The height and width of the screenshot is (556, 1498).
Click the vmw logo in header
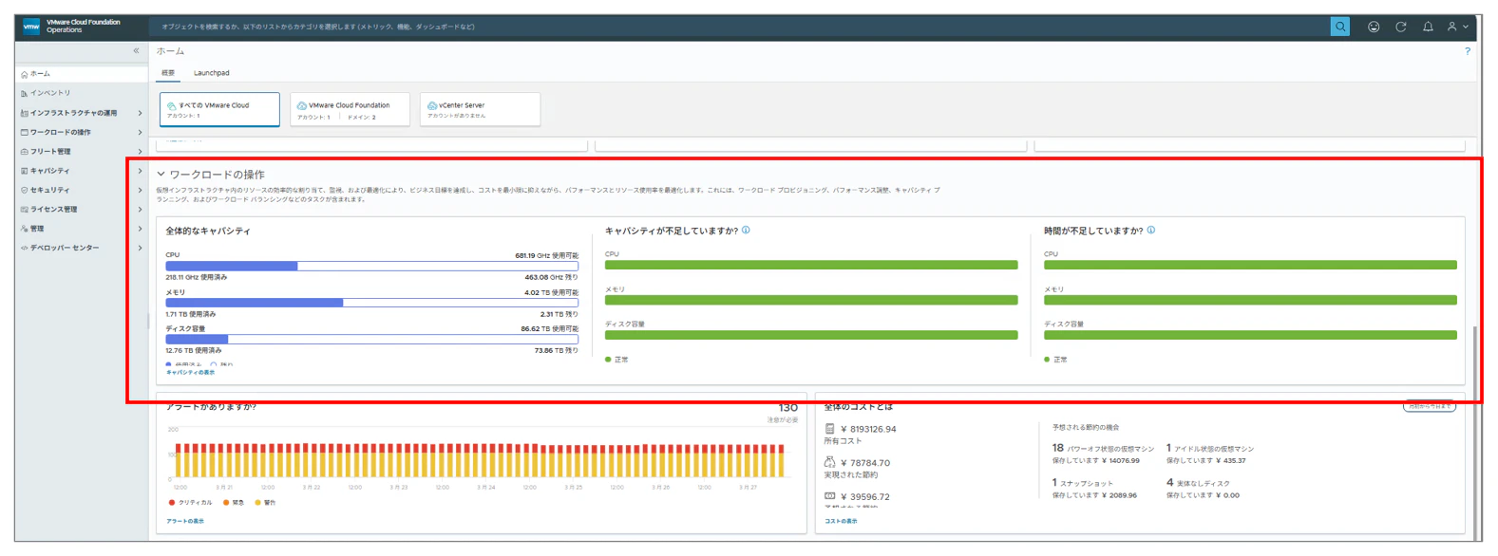coord(31,27)
